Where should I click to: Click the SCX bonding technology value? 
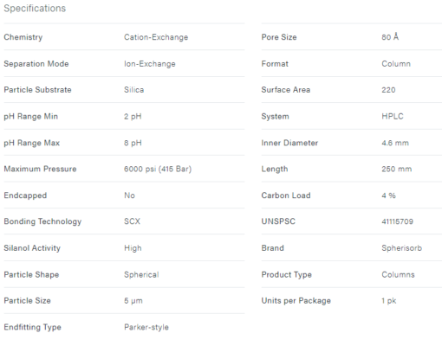(132, 221)
